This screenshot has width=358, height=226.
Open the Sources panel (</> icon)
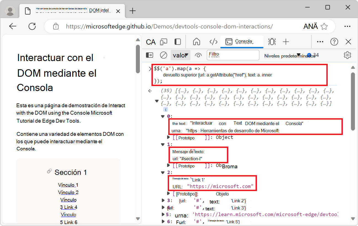(213, 42)
